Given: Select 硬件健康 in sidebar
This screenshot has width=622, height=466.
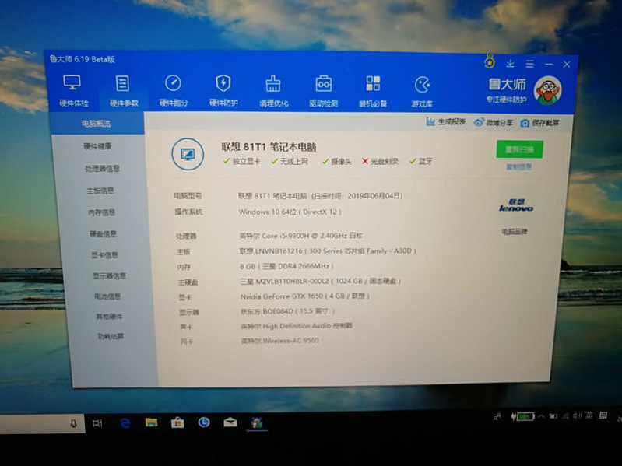Looking at the screenshot, I should 97,146.
